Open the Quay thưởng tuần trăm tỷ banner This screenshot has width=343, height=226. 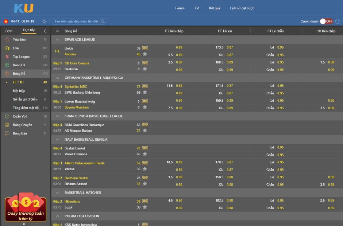(x=26, y=207)
